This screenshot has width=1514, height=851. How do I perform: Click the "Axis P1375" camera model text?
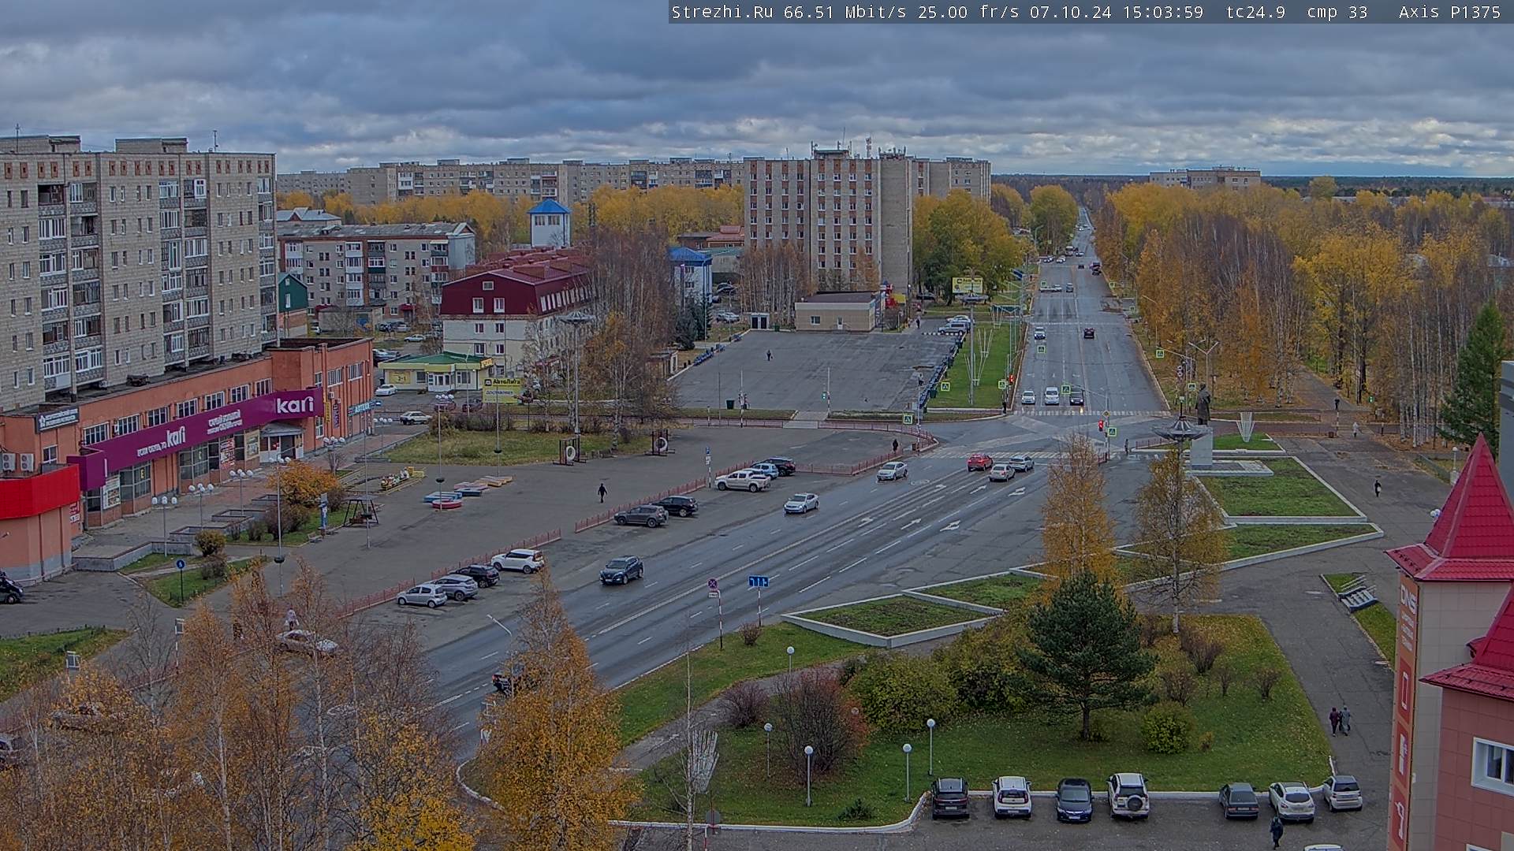[x=1449, y=12]
